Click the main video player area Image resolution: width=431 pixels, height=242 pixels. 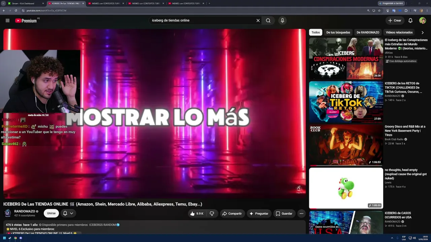tap(155, 114)
